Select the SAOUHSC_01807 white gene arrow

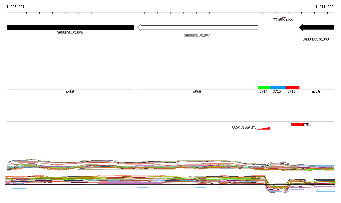pyautogui.click(x=197, y=28)
